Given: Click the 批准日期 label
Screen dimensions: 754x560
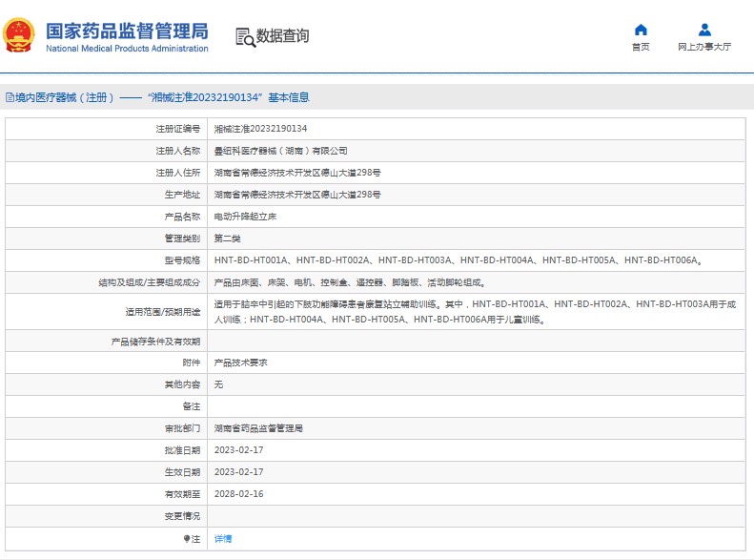Looking at the screenshot, I should coord(182,451).
